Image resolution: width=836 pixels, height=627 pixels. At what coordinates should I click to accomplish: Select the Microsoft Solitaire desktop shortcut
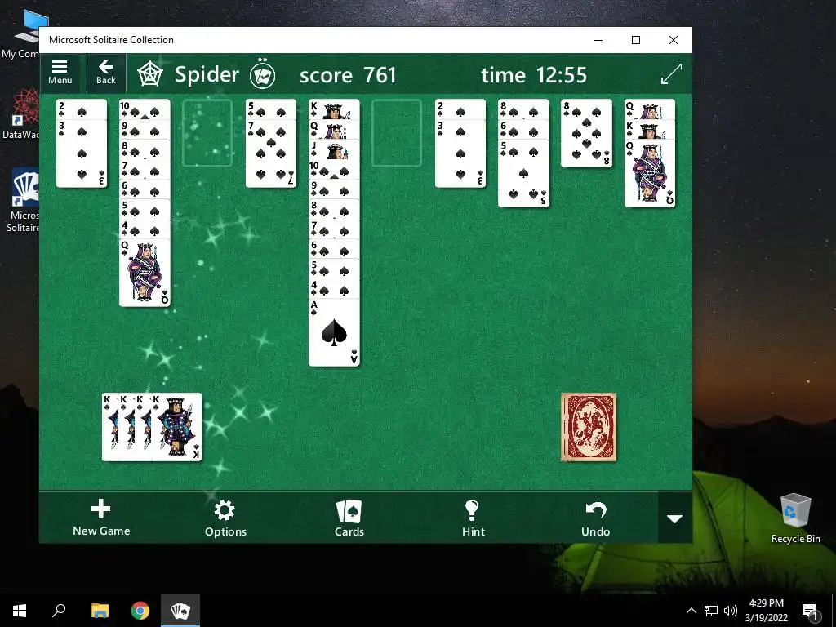pyautogui.click(x=24, y=201)
